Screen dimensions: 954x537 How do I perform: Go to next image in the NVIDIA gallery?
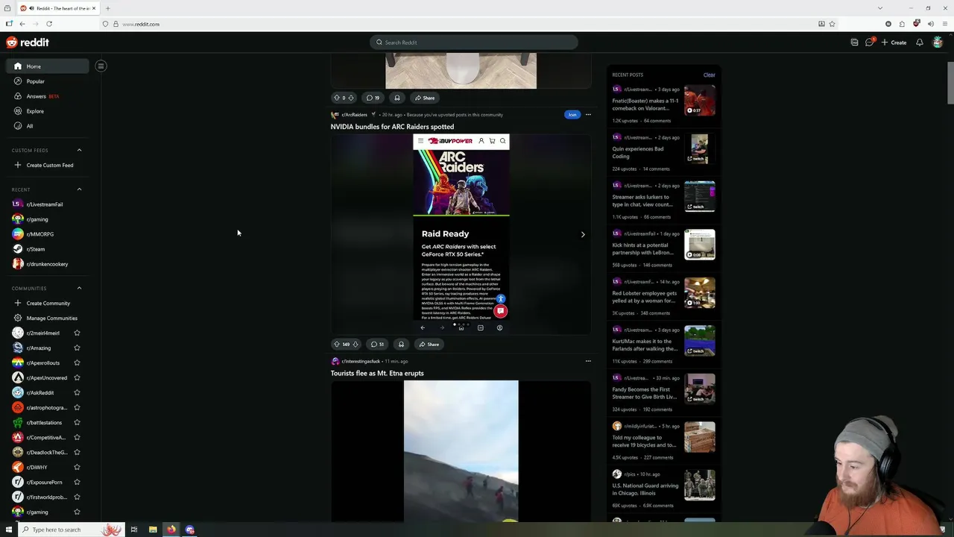[x=583, y=234]
